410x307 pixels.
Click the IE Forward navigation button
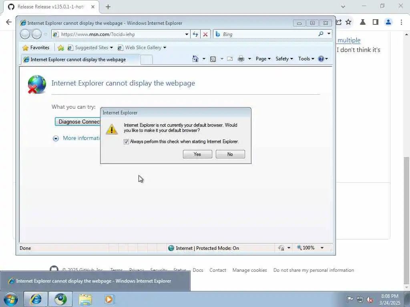[x=36, y=34]
